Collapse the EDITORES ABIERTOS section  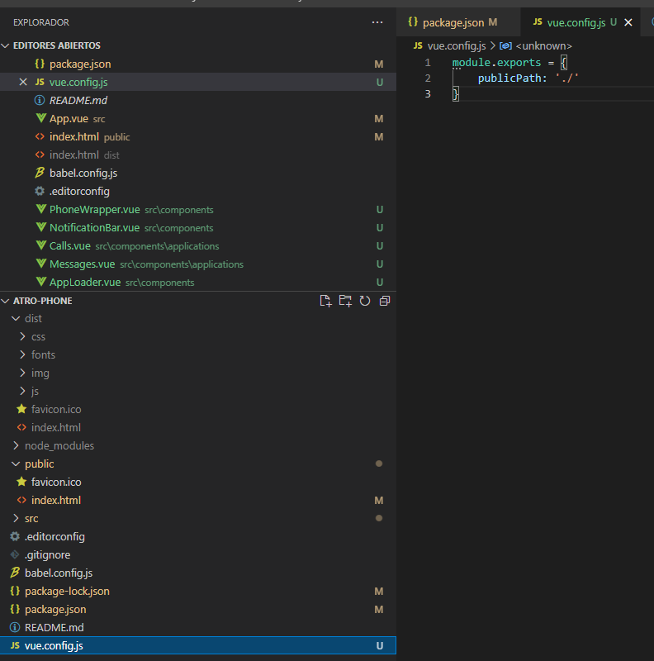(x=198, y=45)
